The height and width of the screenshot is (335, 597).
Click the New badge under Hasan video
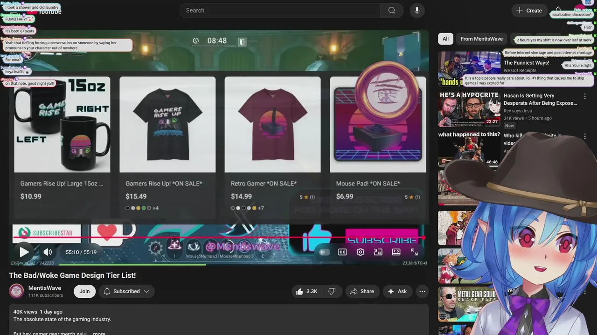click(x=510, y=126)
